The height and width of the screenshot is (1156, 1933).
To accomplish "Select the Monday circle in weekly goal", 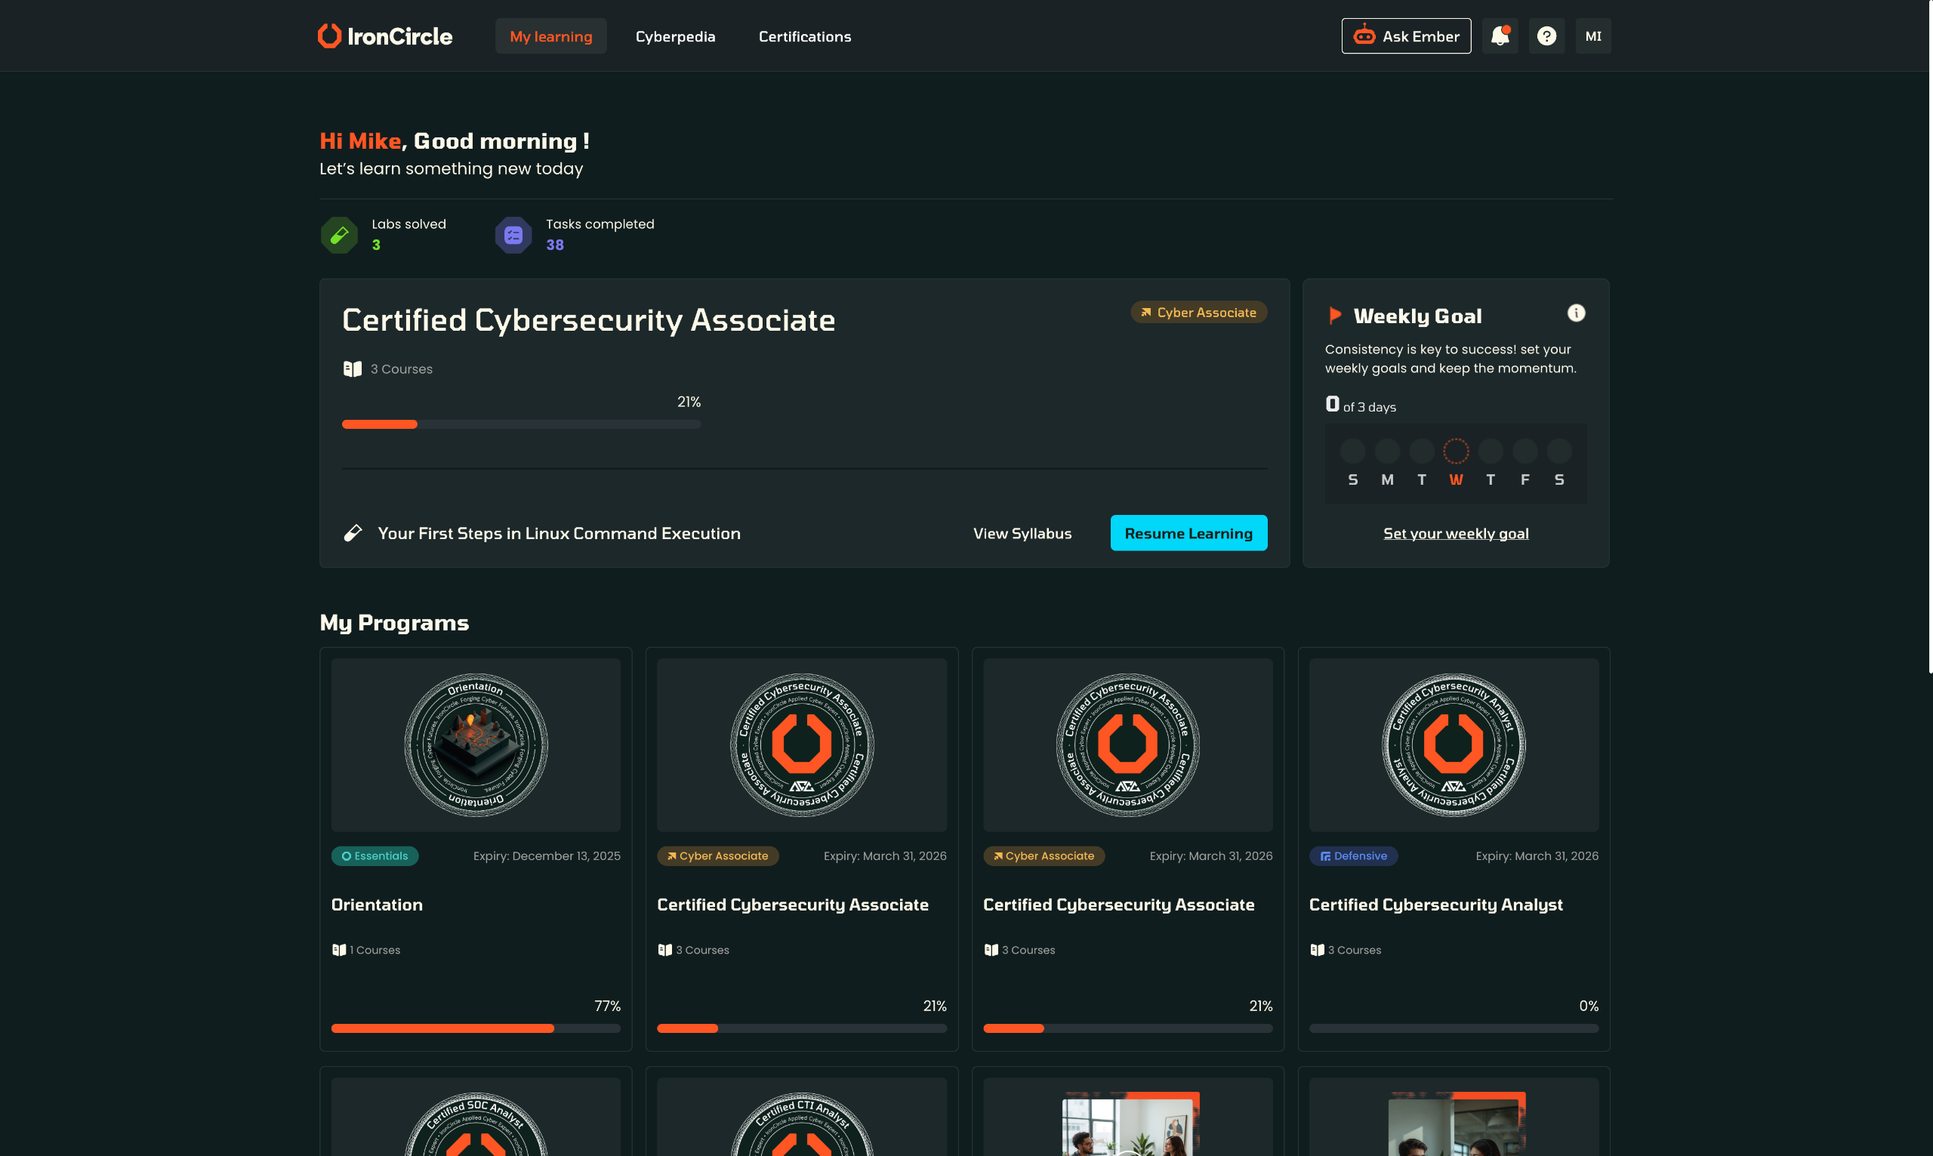I will pyautogui.click(x=1387, y=451).
